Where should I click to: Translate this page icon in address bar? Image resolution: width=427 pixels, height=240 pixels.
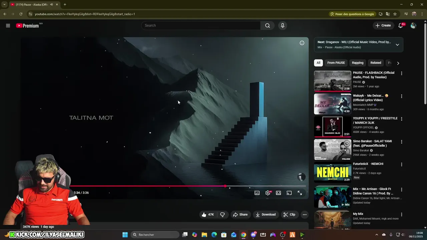tap(388, 14)
